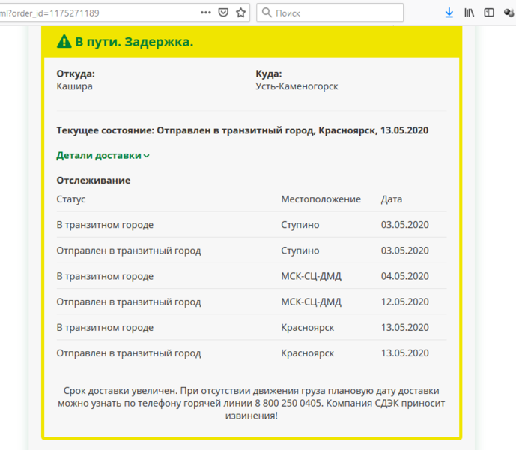Select the destination Усть-Каменогорск
Image resolution: width=516 pixels, height=450 pixels.
(297, 86)
